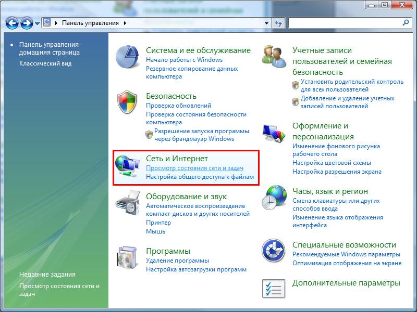The image size is (417, 312).
Task: Click 'Установить родительский контроль для всех пользователей'
Action: [352, 85]
